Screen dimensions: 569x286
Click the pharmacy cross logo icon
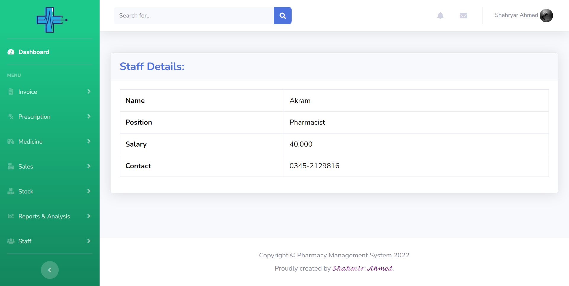click(51, 20)
